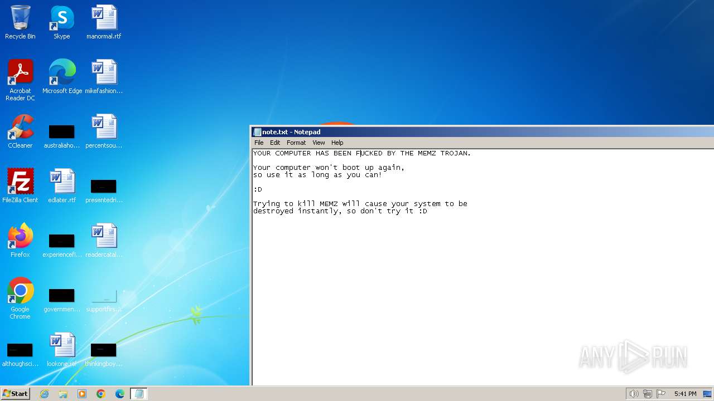Select the percentsou… document icon

pos(104,131)
